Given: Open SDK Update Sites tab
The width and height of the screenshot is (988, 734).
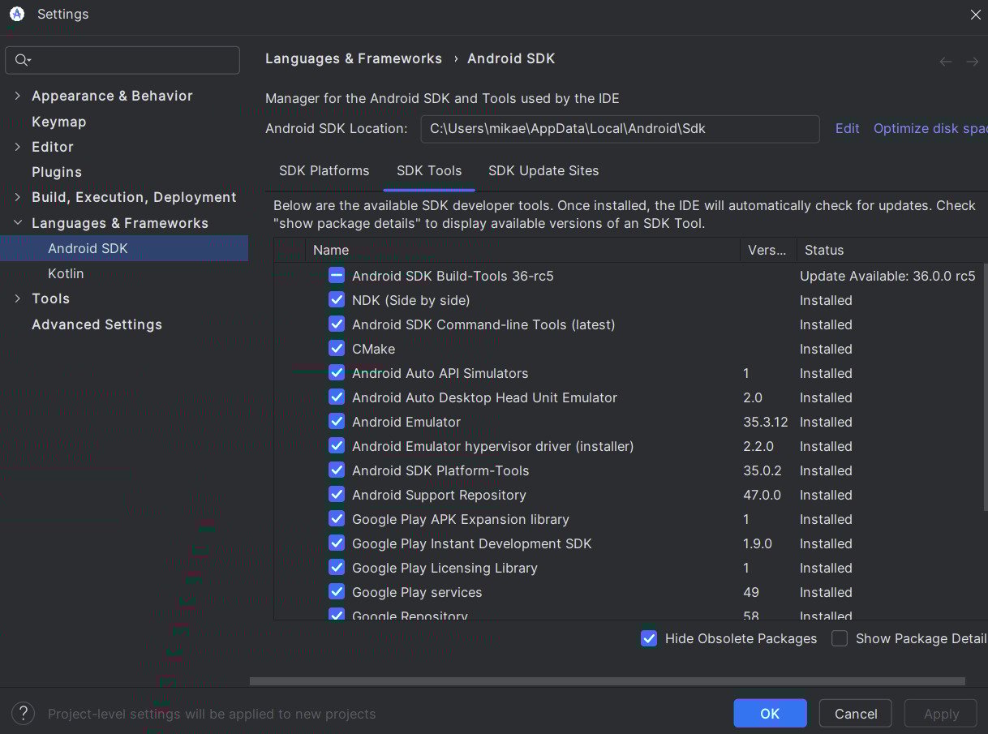Looking at the screenshot, I should click(x=543, y=171).
